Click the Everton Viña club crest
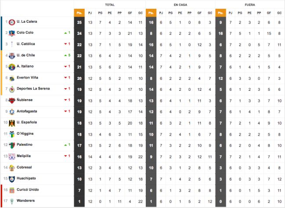 (11, 78)
